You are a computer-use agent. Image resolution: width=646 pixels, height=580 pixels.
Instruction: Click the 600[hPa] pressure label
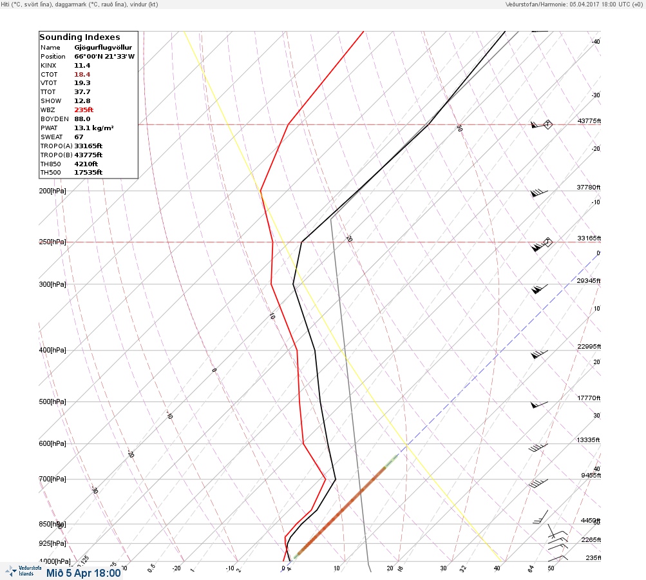pyautogui.click(x=52, y=443)
